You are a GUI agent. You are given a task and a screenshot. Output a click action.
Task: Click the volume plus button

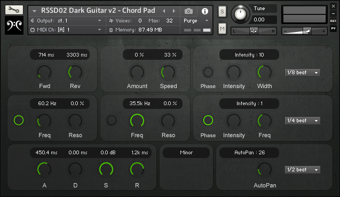[323, 31]
